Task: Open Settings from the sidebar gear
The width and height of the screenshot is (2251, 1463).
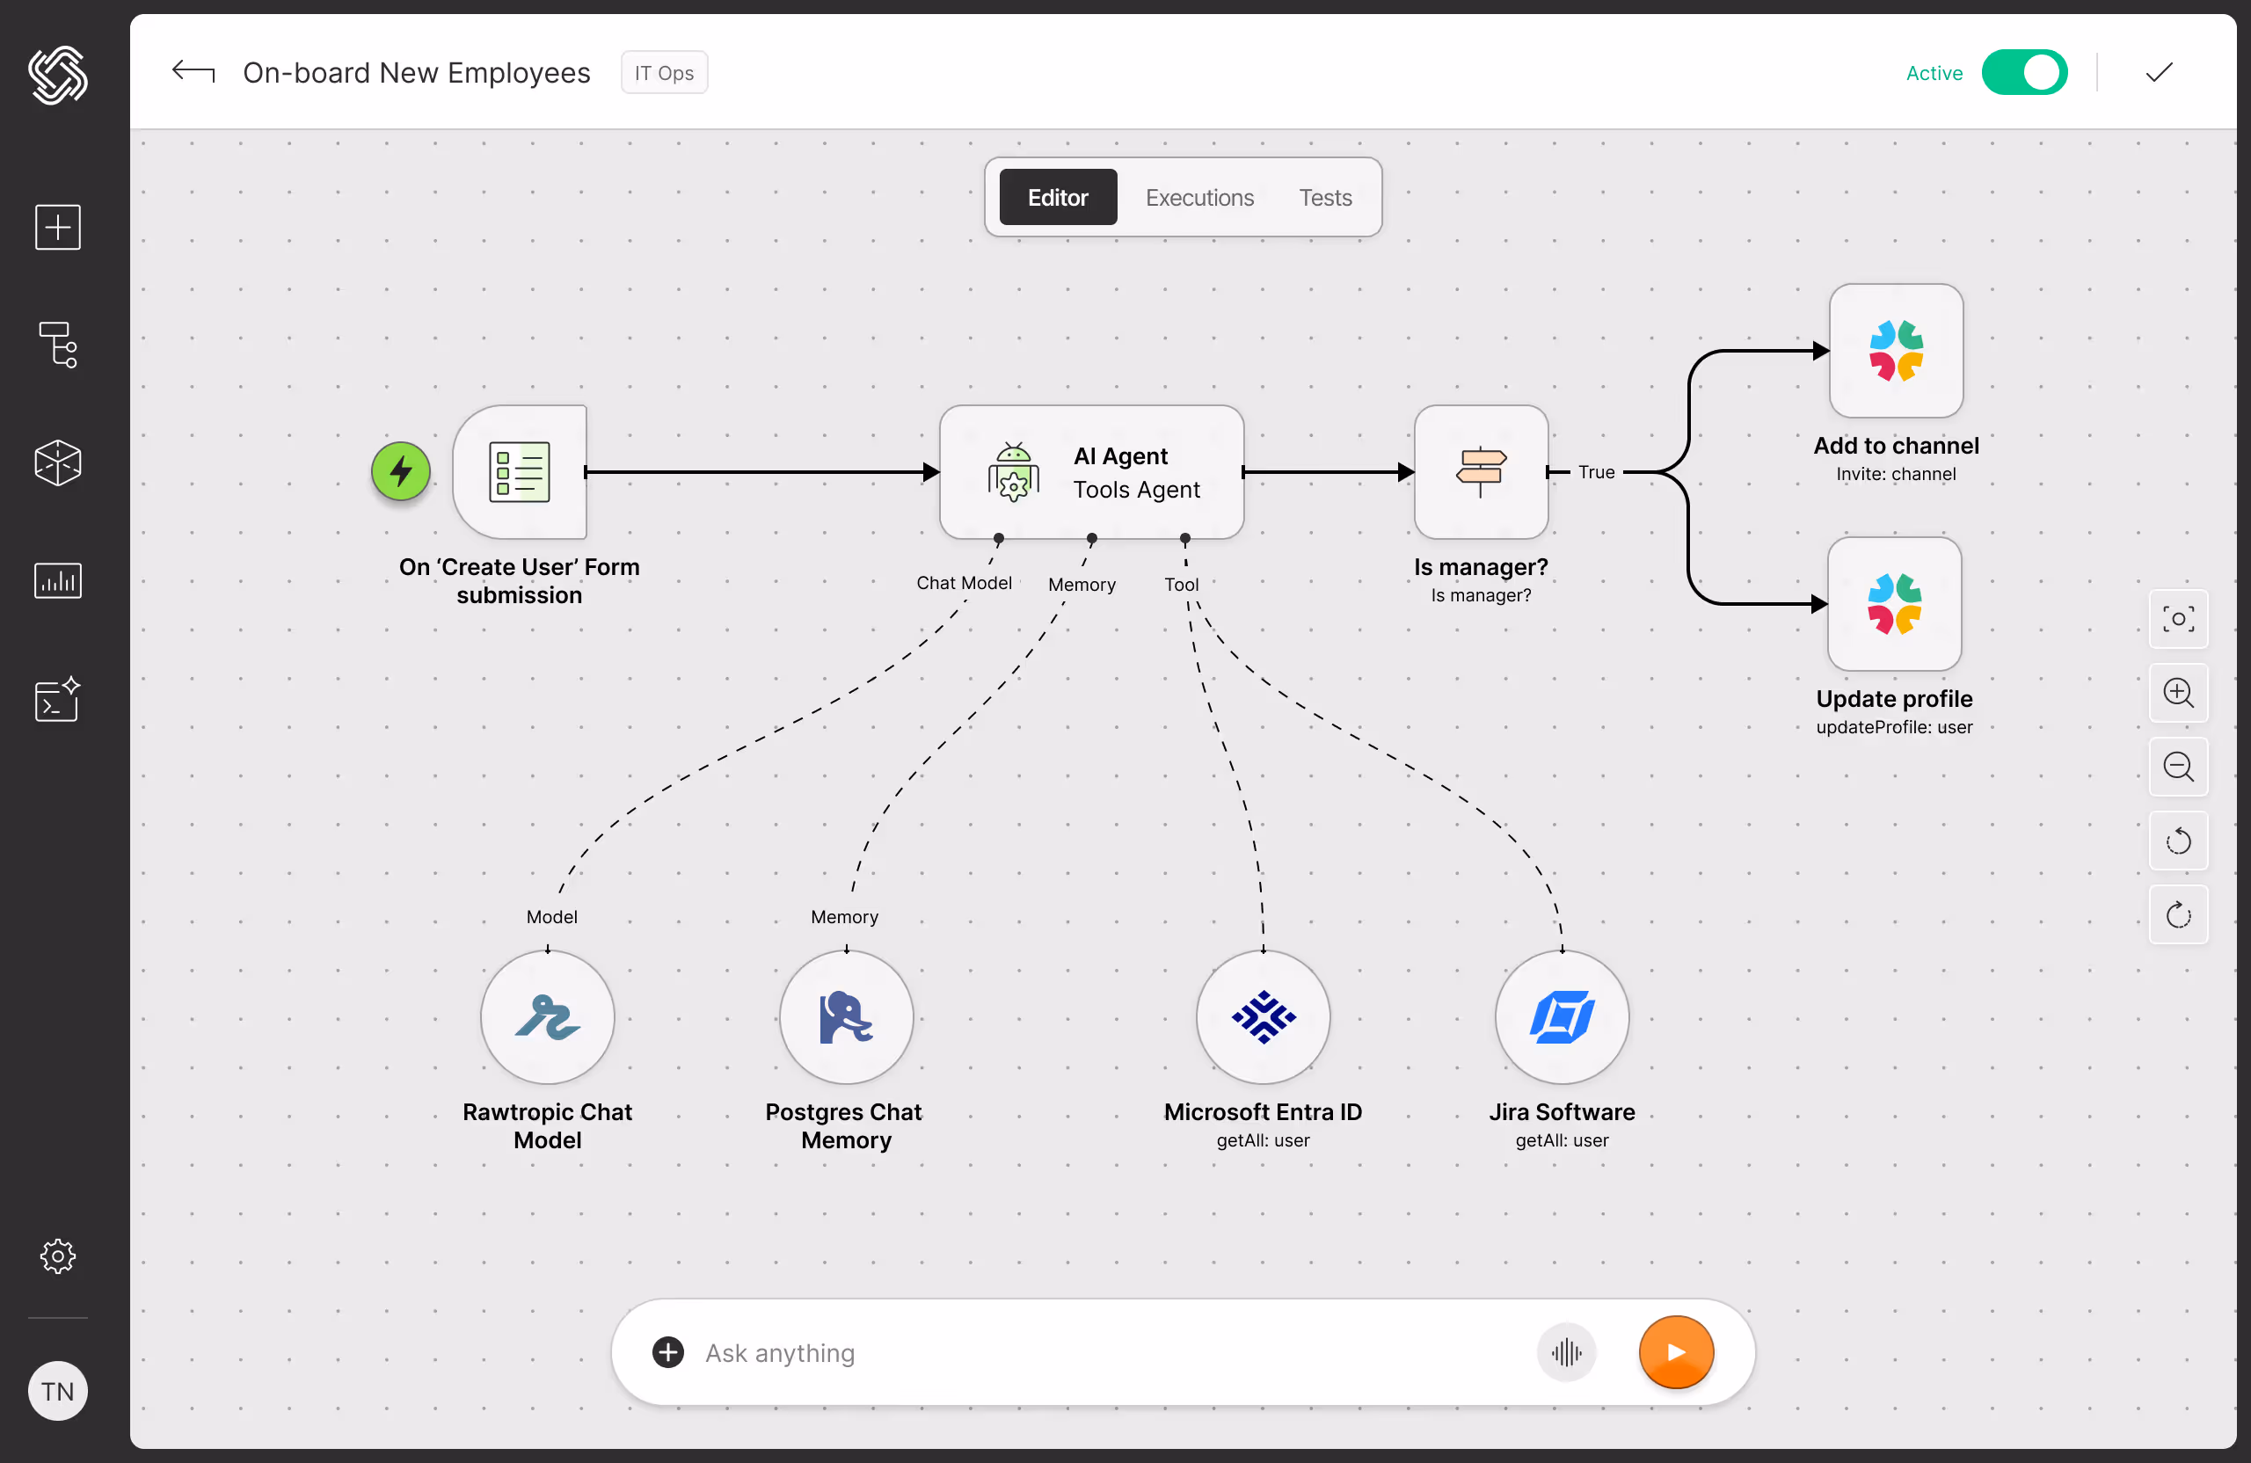Action: pos(57,1256)
